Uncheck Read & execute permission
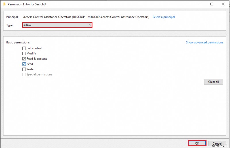This screenshot has height=148, width=230. tap(24, 59)
